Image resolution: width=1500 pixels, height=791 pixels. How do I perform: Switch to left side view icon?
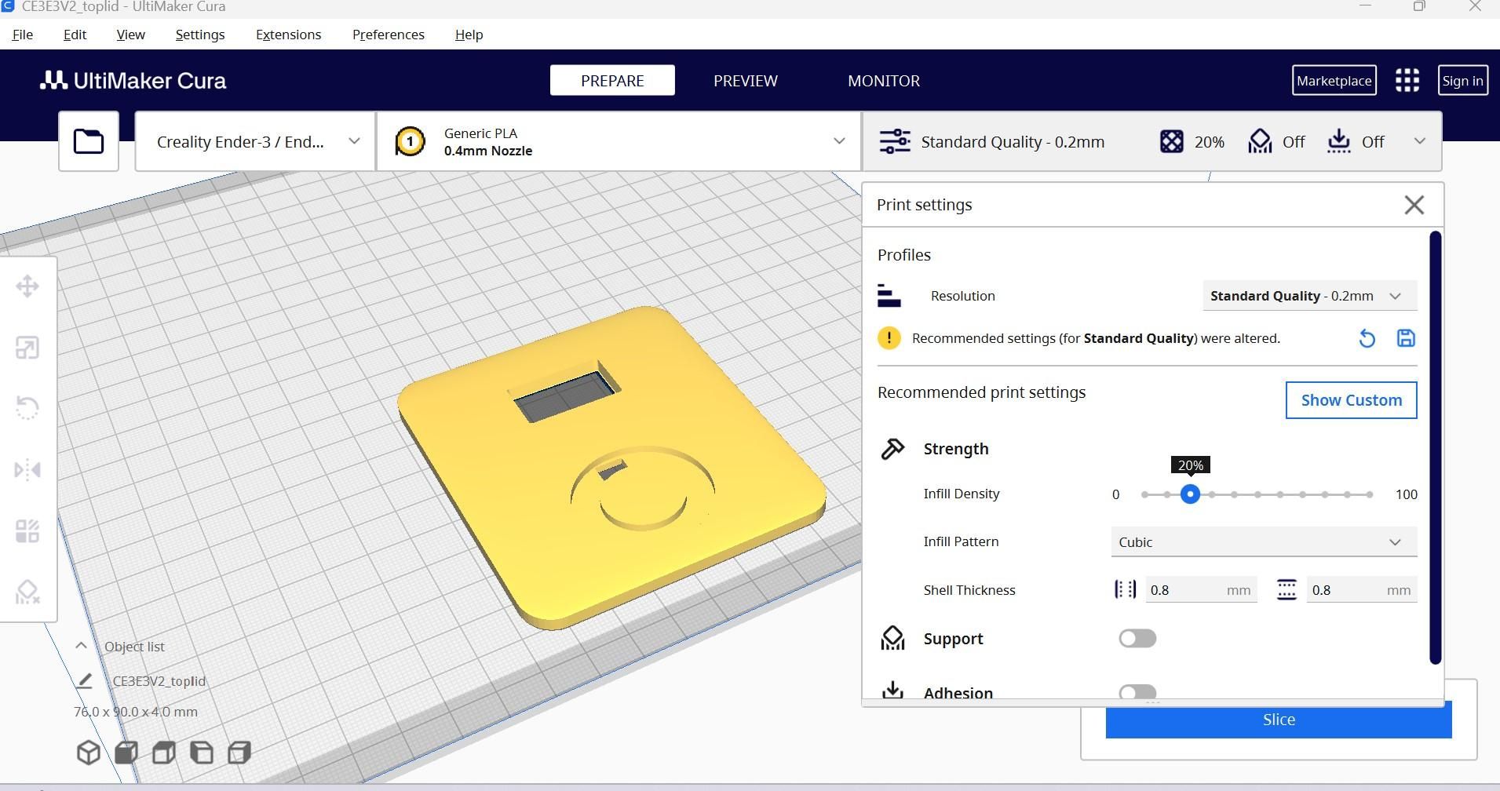tap(202, 753)
